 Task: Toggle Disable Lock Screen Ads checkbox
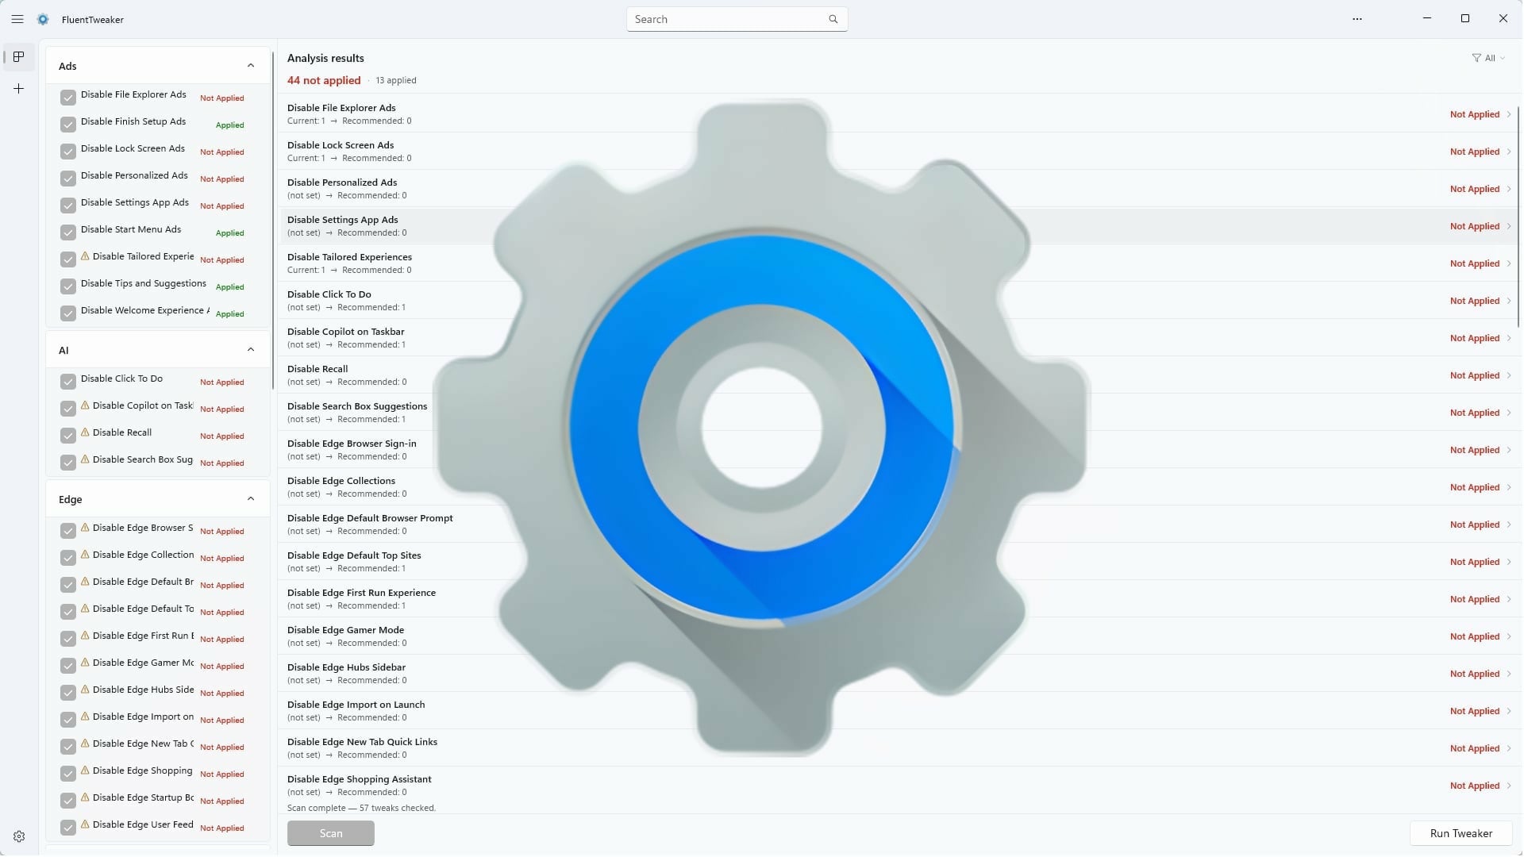coord(68,152)
